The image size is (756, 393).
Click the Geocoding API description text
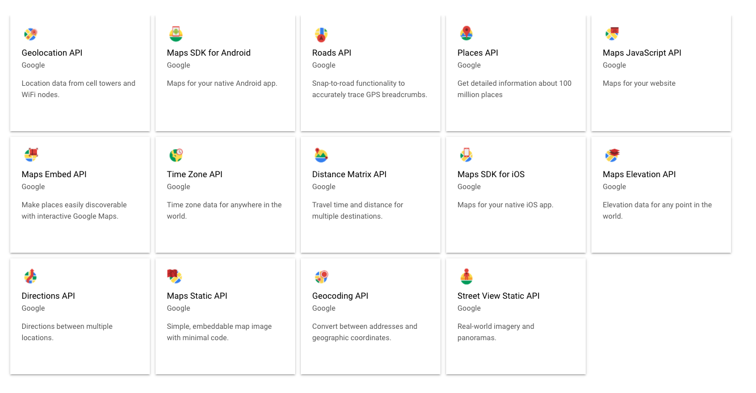(364, 332)
